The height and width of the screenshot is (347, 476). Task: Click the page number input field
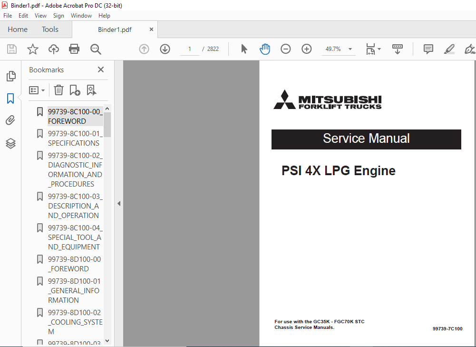coord(190,49)
